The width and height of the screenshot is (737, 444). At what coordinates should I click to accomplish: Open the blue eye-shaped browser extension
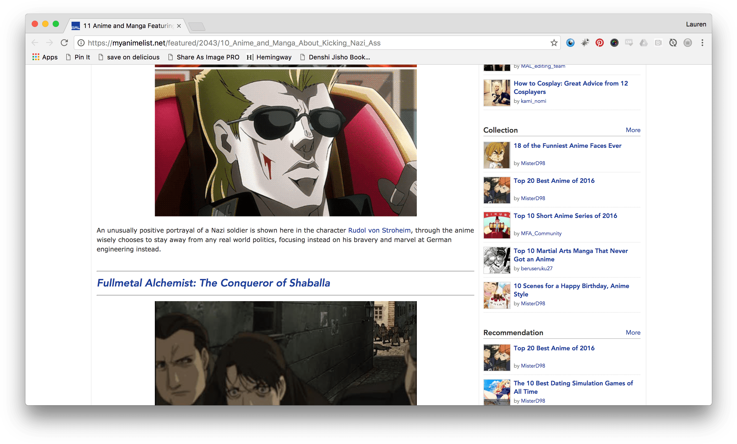(570, 43)
